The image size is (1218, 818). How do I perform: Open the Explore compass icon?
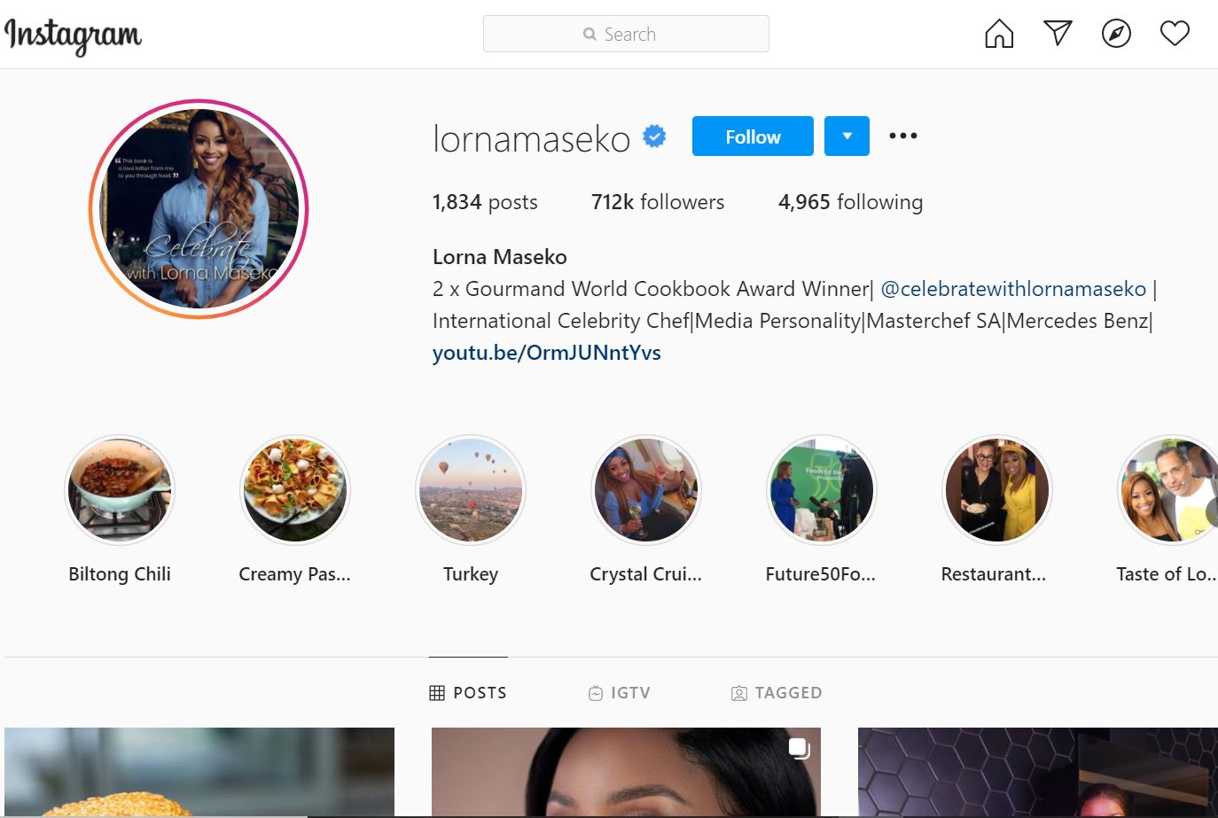(x=1116, y=34)
